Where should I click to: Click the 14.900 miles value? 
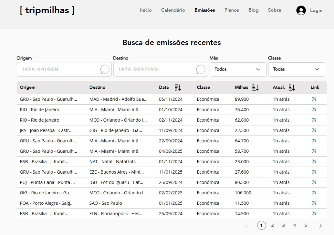[x=242, y=214]
